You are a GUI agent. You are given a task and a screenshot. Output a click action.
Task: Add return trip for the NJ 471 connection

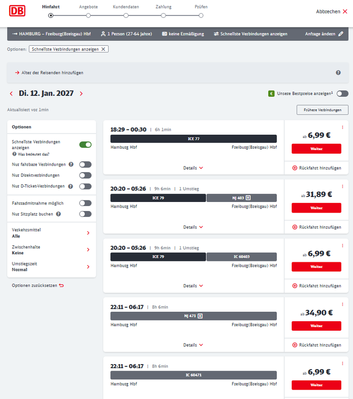317,345
